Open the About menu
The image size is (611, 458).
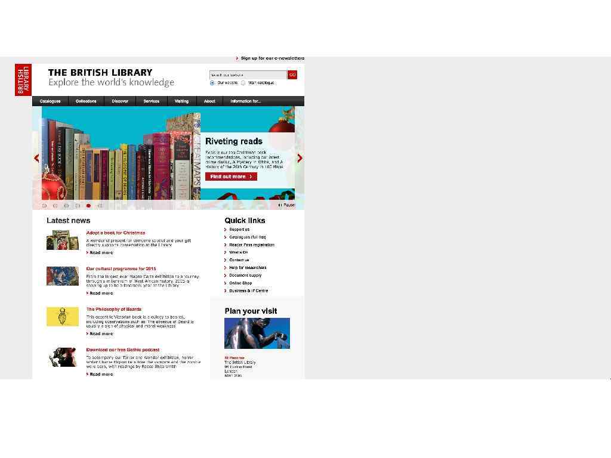coord(209,101)
